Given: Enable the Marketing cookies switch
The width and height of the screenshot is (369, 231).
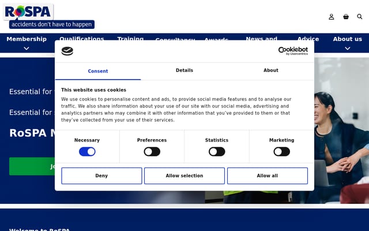Looking at the screenshot, I should coord(282,151).
